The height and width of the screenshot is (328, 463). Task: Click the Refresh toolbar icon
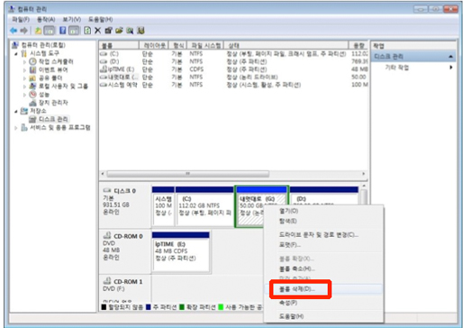(87, 31)
